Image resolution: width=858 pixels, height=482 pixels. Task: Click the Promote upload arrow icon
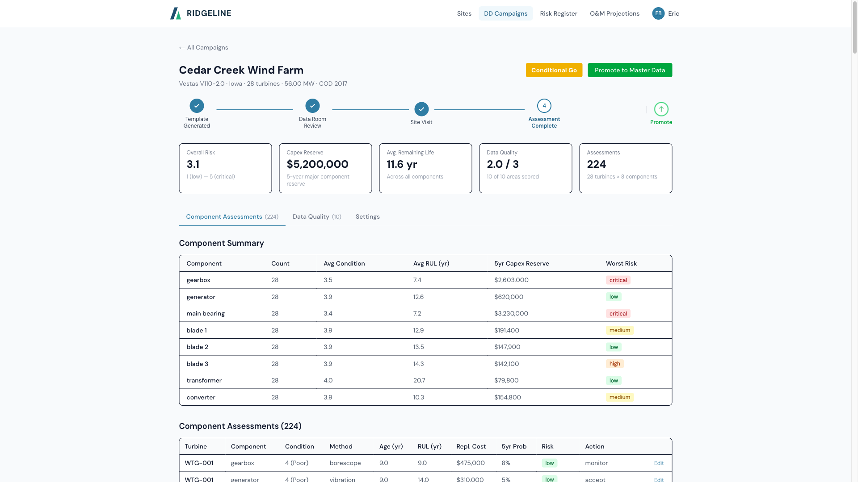coord(661,109)
